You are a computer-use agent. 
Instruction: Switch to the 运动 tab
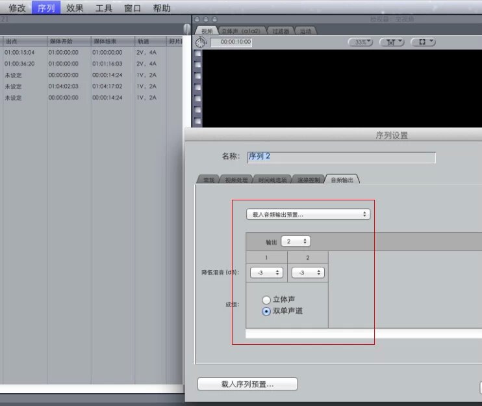pyautogui.click(x=305, y=31)
